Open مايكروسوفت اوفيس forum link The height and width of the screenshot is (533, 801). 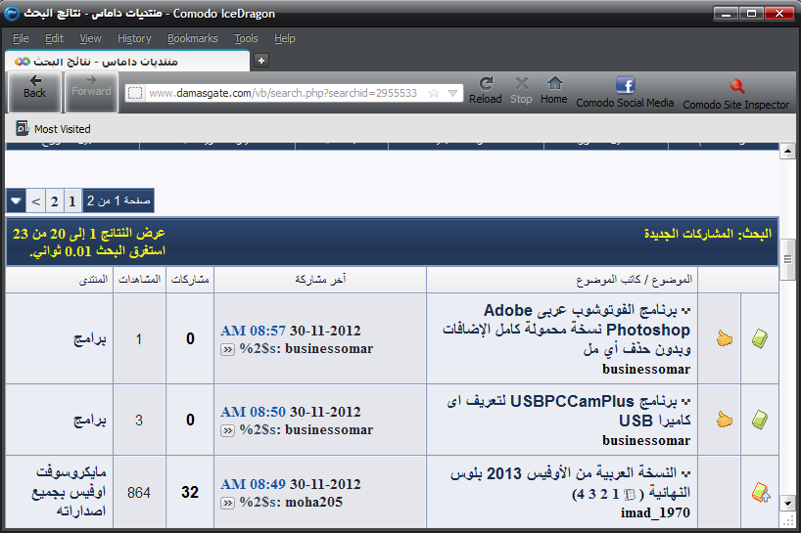(69, 492)
